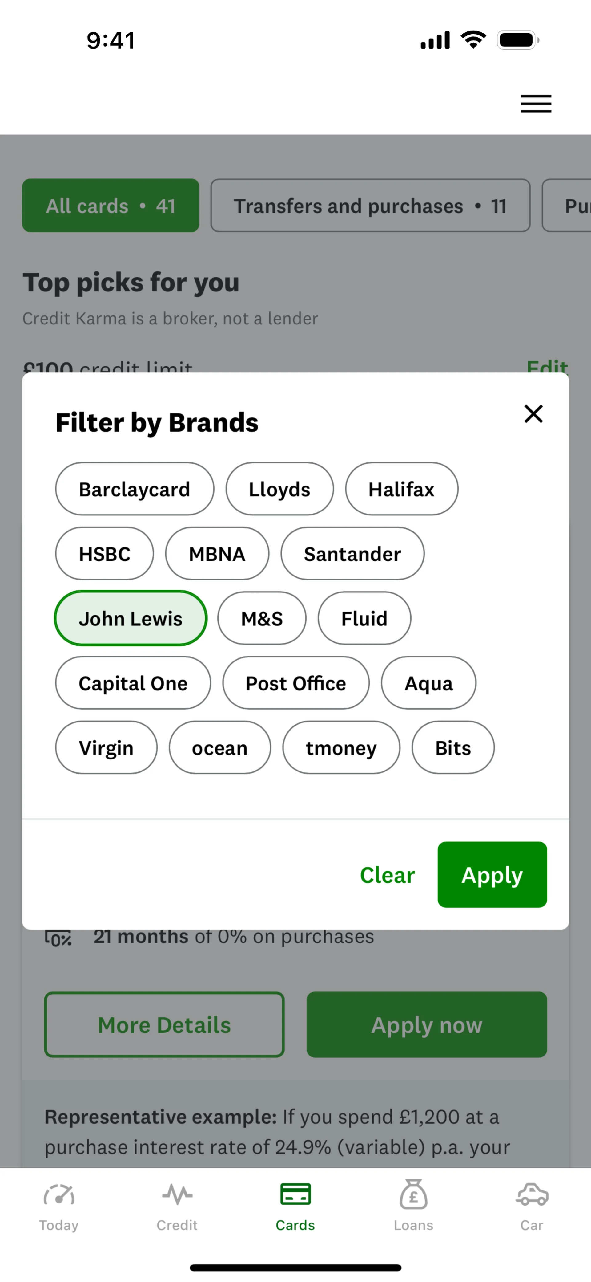This screenshot has height=1282, width=591.
Task: Switch to Transfers and purchases tab
Action: coord(370,206)
